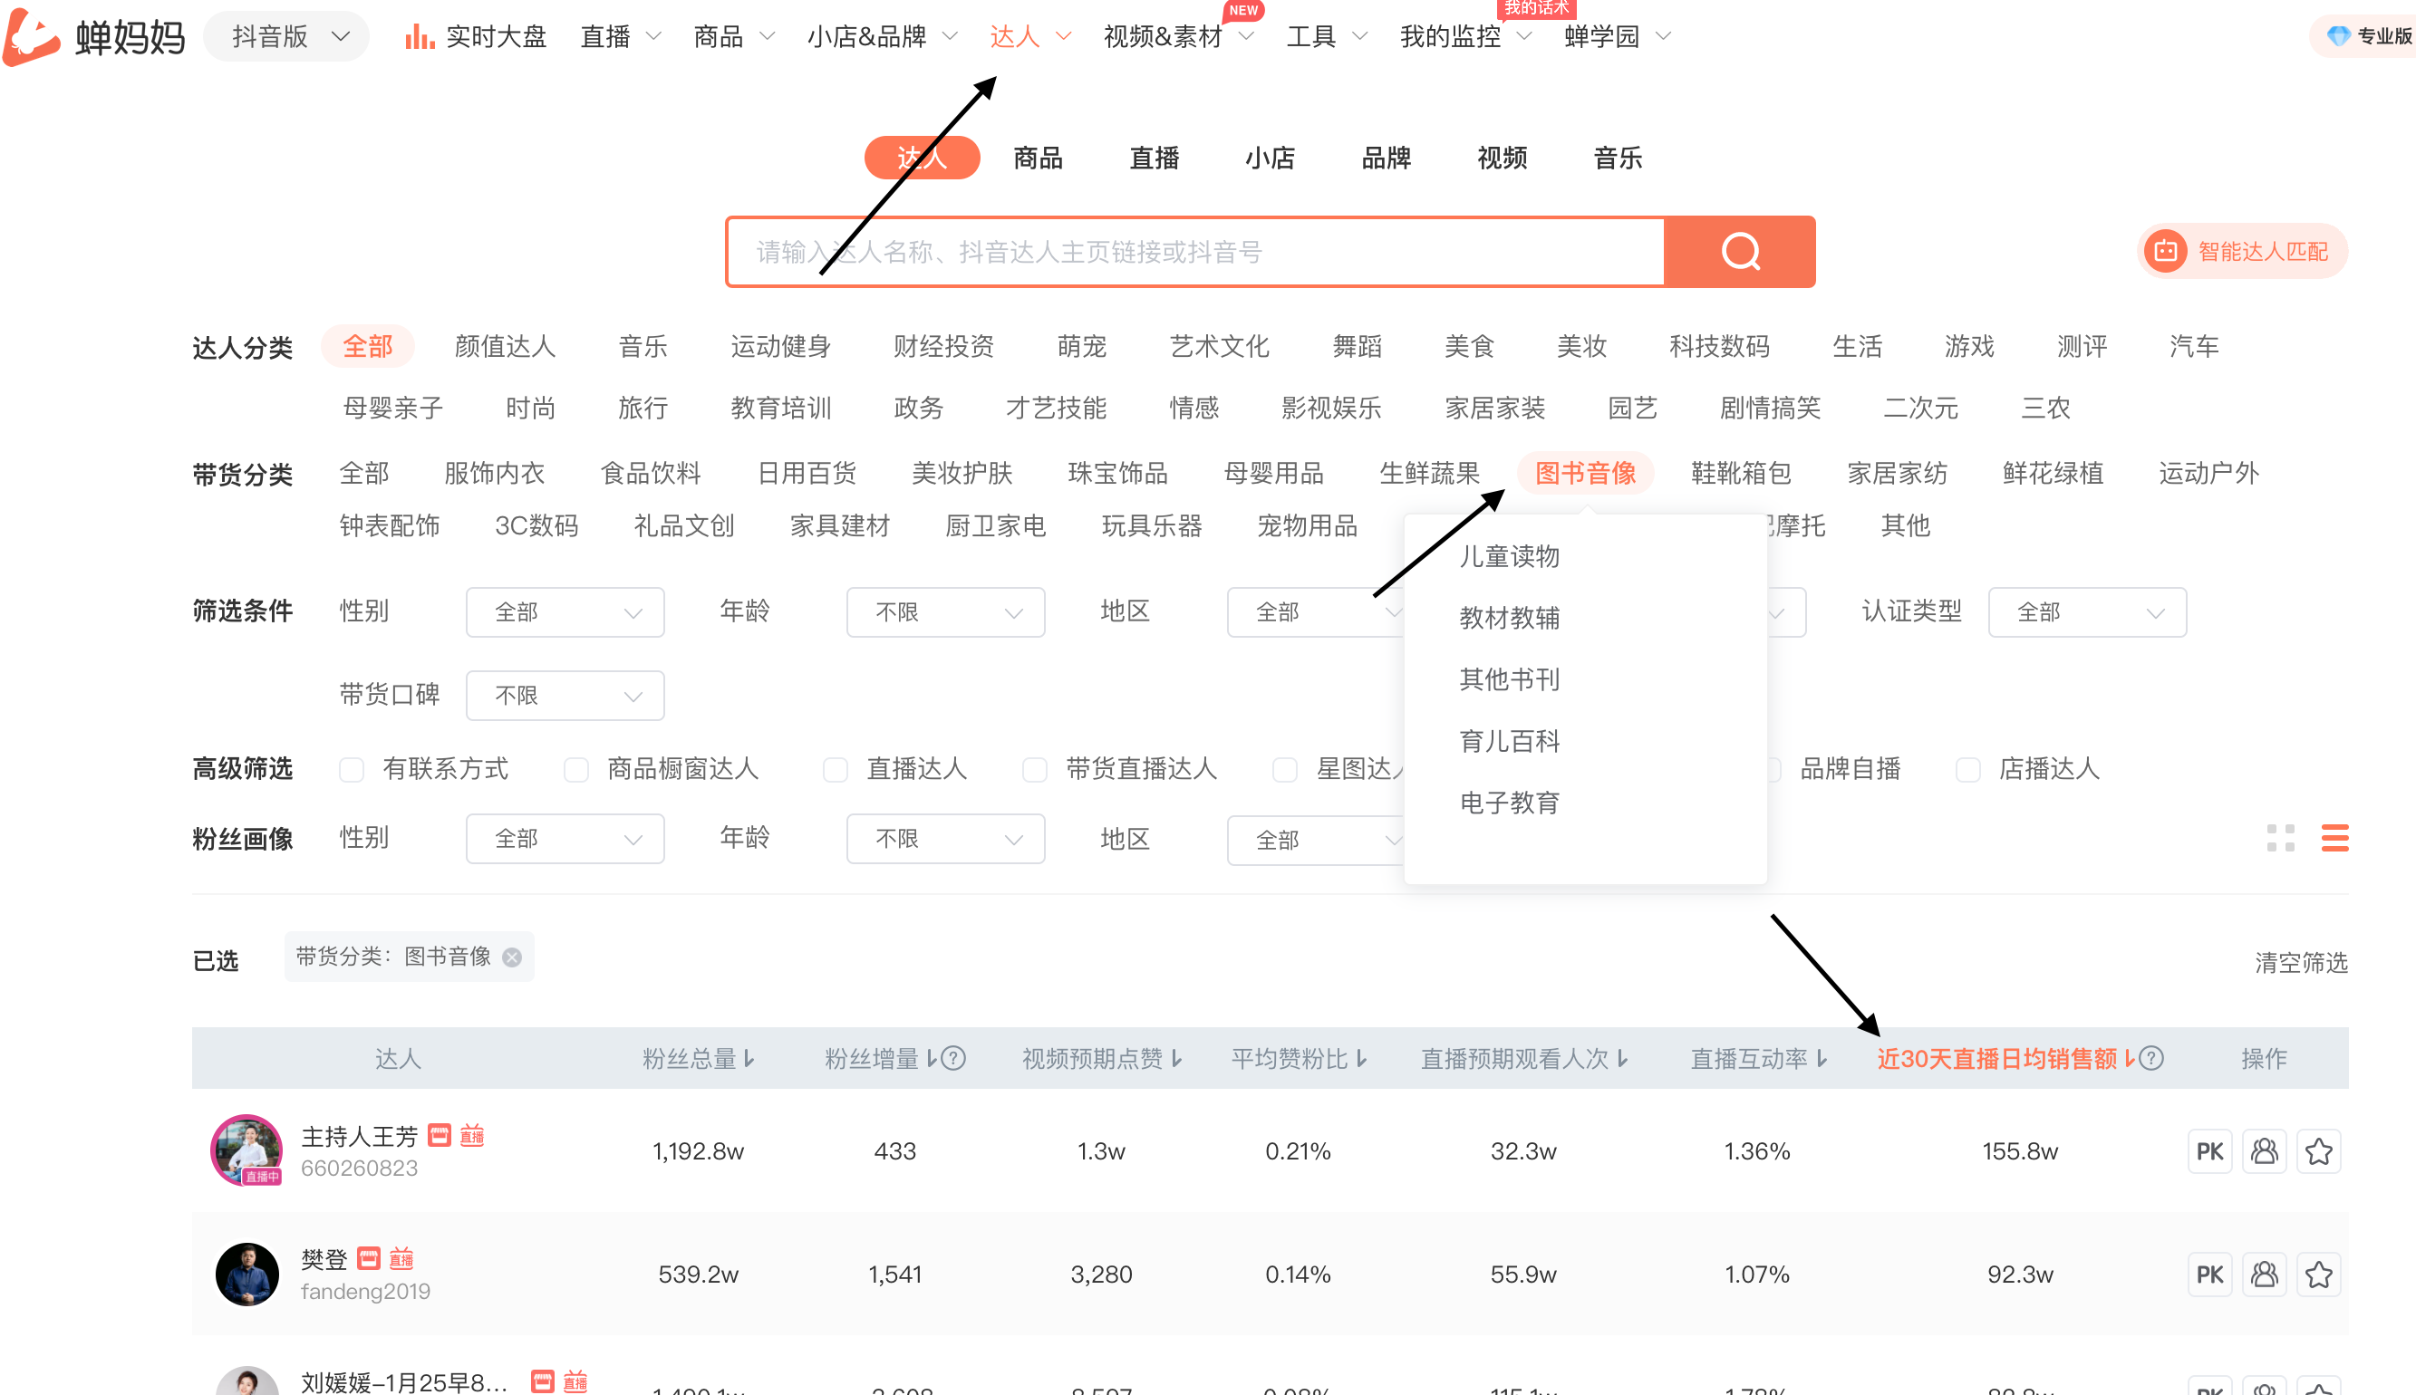
Task: Click the Chanmama logo icon
Action: point(32,36)
